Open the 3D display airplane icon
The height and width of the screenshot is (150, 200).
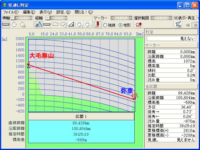click(178, 24)
